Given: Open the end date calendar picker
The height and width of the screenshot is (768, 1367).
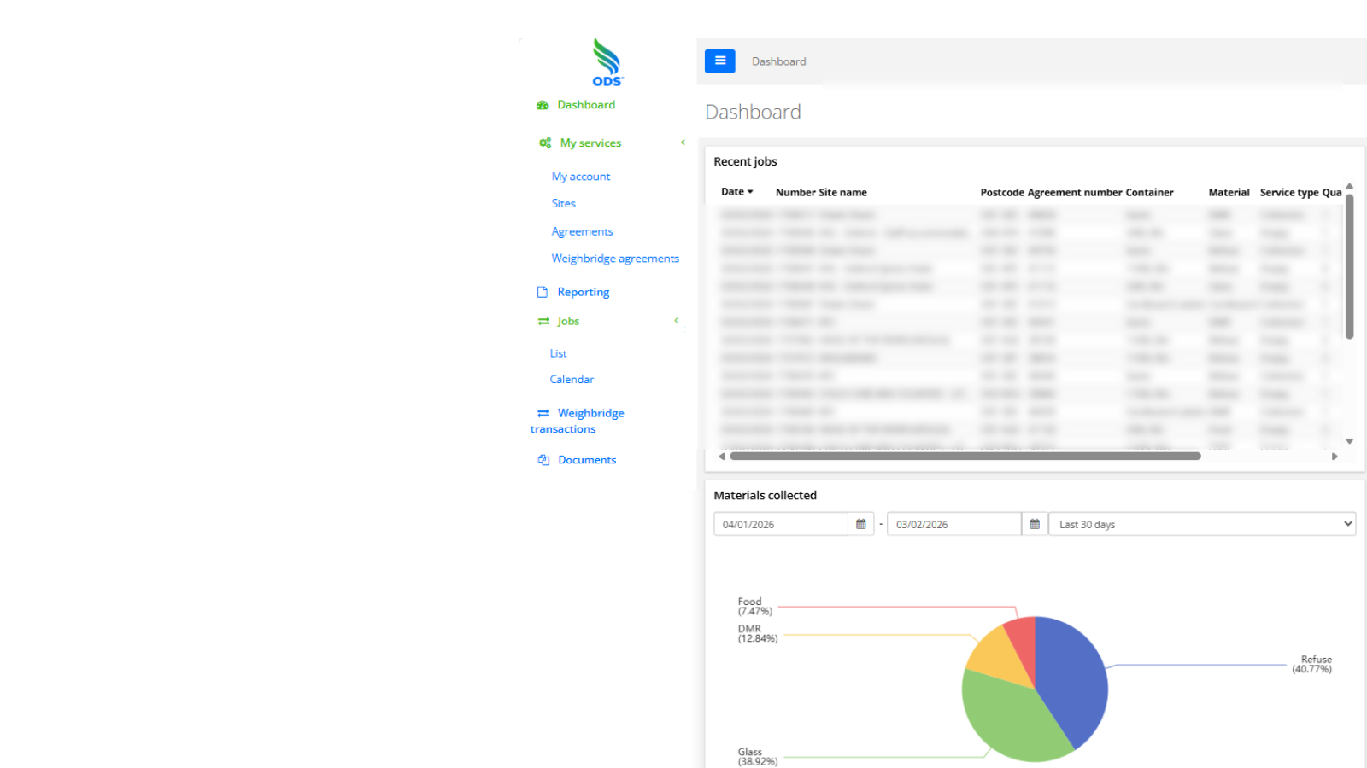Looking at the screenshot, I should click(1035, 524).
